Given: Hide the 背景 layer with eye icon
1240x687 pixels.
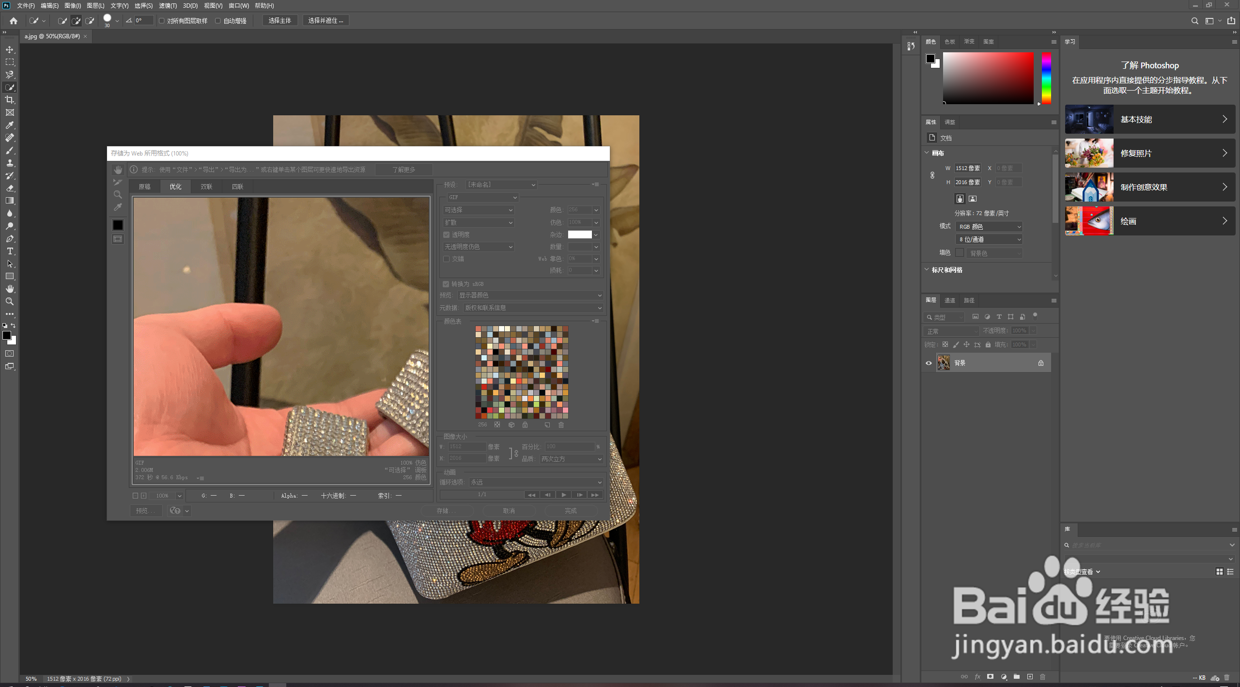Looking at the screenshot, I should tap(929, 363).
